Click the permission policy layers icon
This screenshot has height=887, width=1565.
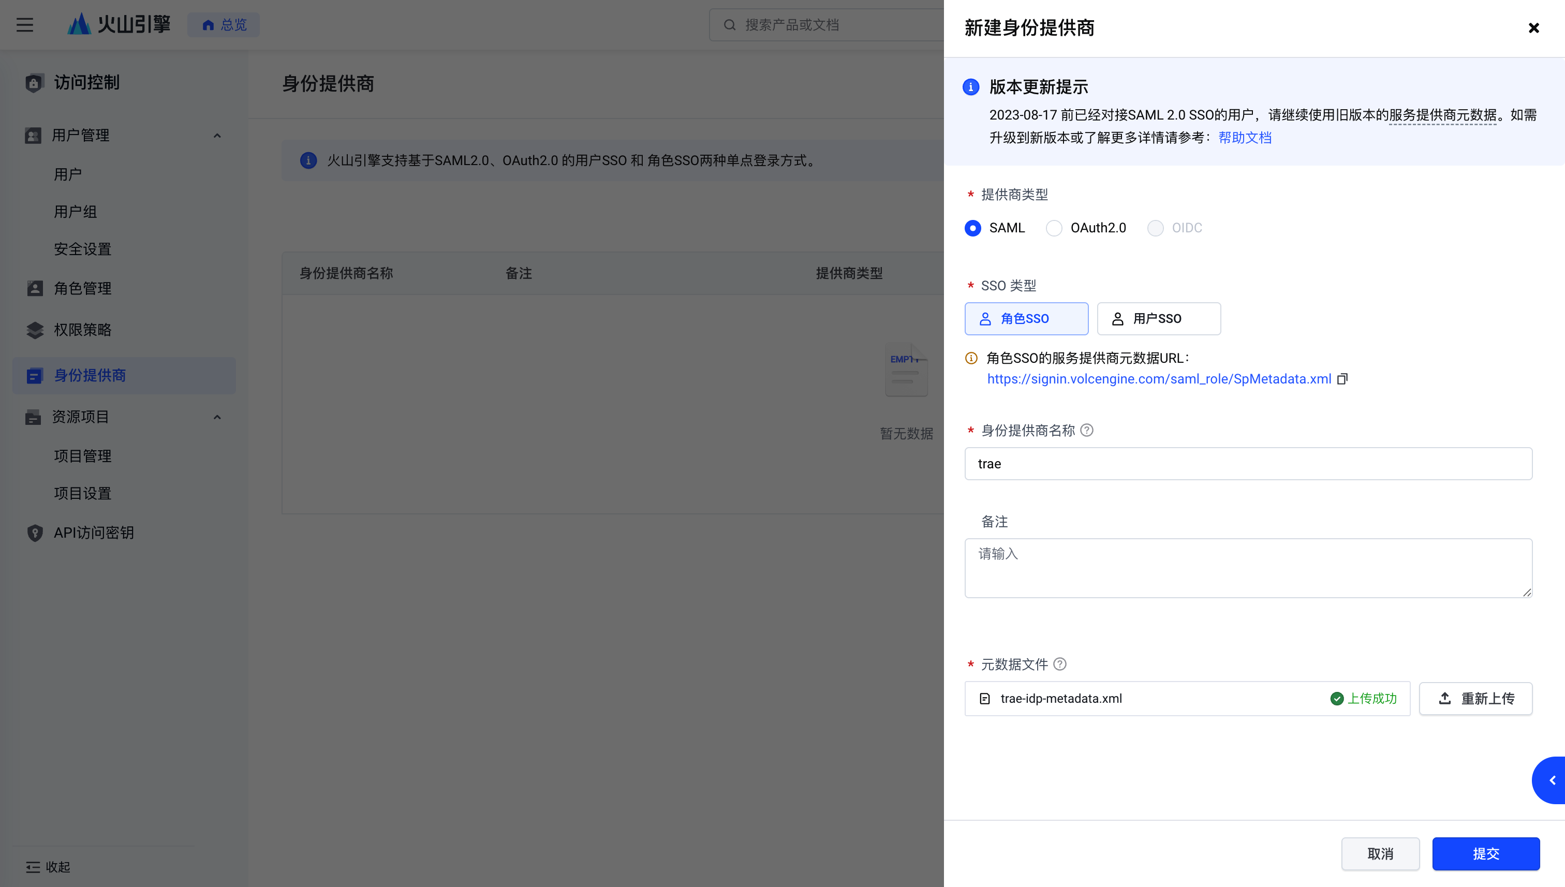[x=35, y=330]
